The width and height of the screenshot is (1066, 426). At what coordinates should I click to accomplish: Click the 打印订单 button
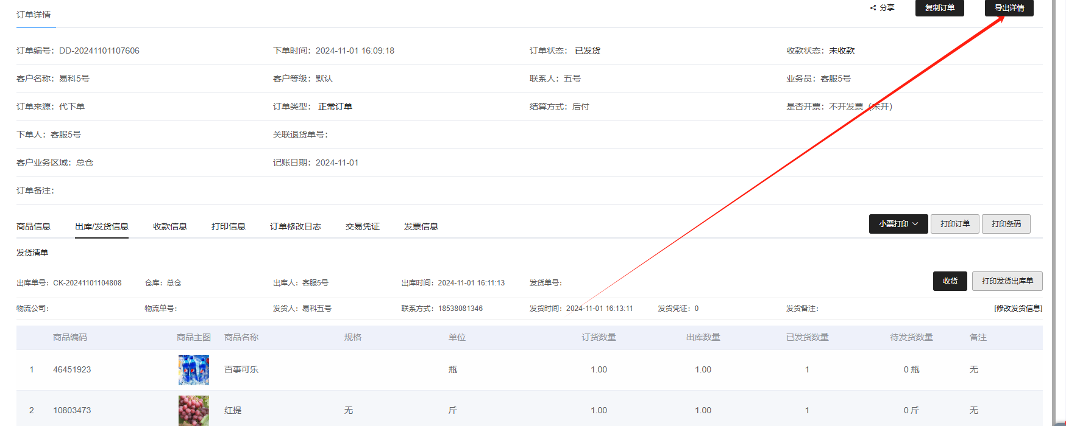[954, 224]
